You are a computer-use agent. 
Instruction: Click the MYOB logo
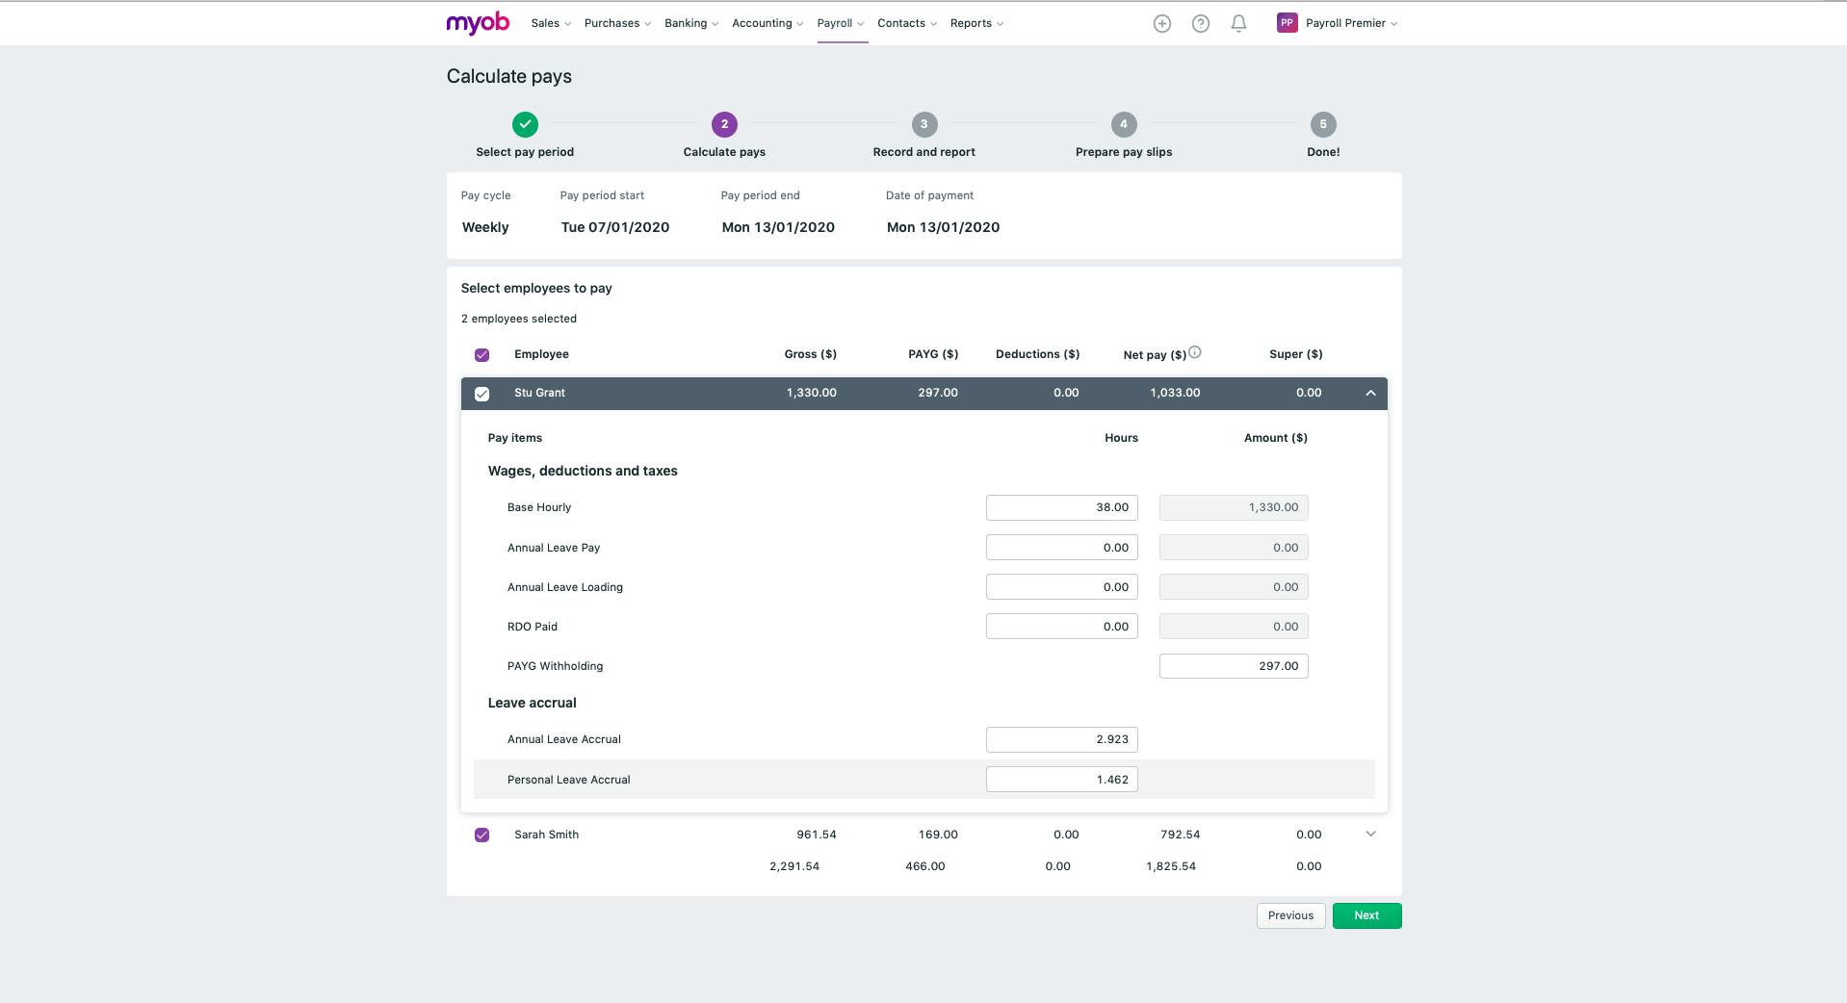477,22
